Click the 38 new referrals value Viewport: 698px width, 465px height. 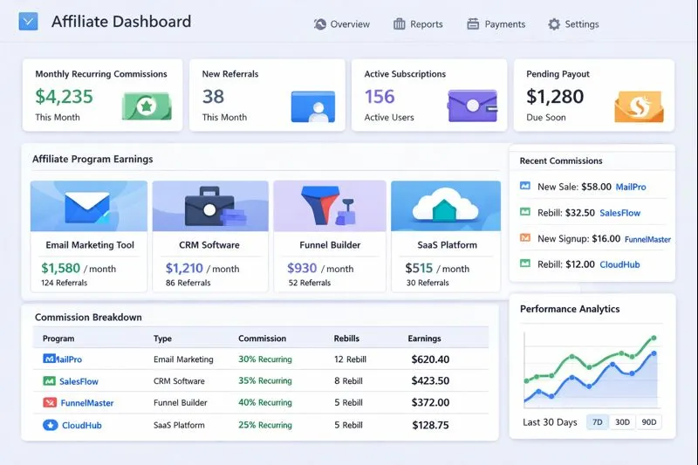coord(213,97)
